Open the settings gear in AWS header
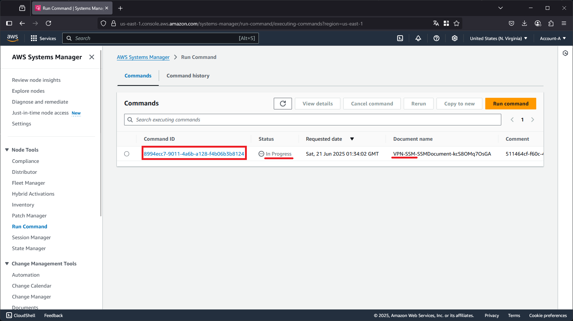This screenshot has width=573, height=321. point(455,38)
